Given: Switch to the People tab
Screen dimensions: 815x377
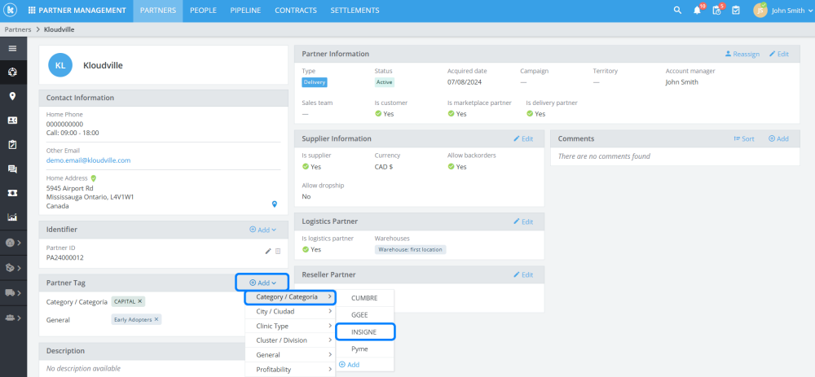Looking at the screenshot, I should [x=203, y=11].
